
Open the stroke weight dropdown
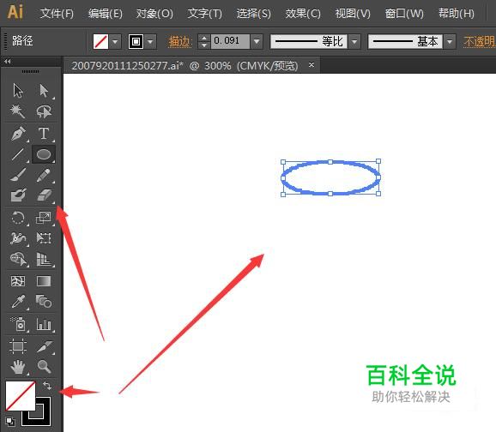tap(257, 41)
